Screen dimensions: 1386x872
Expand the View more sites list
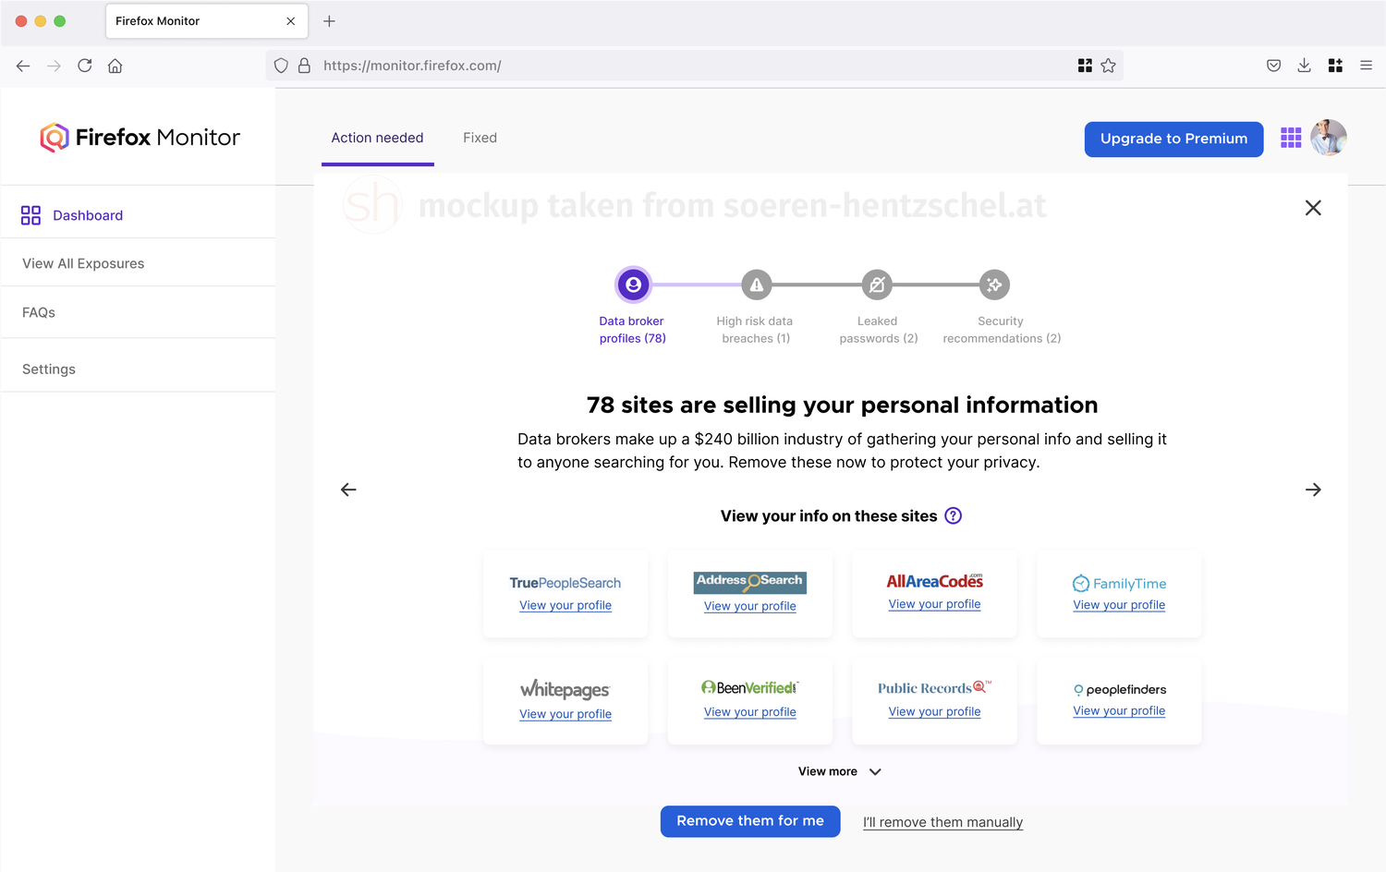tap(839, 771)
